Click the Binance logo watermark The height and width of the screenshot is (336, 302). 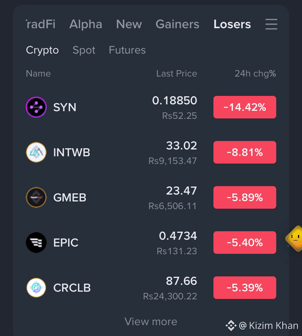[231, 326]
